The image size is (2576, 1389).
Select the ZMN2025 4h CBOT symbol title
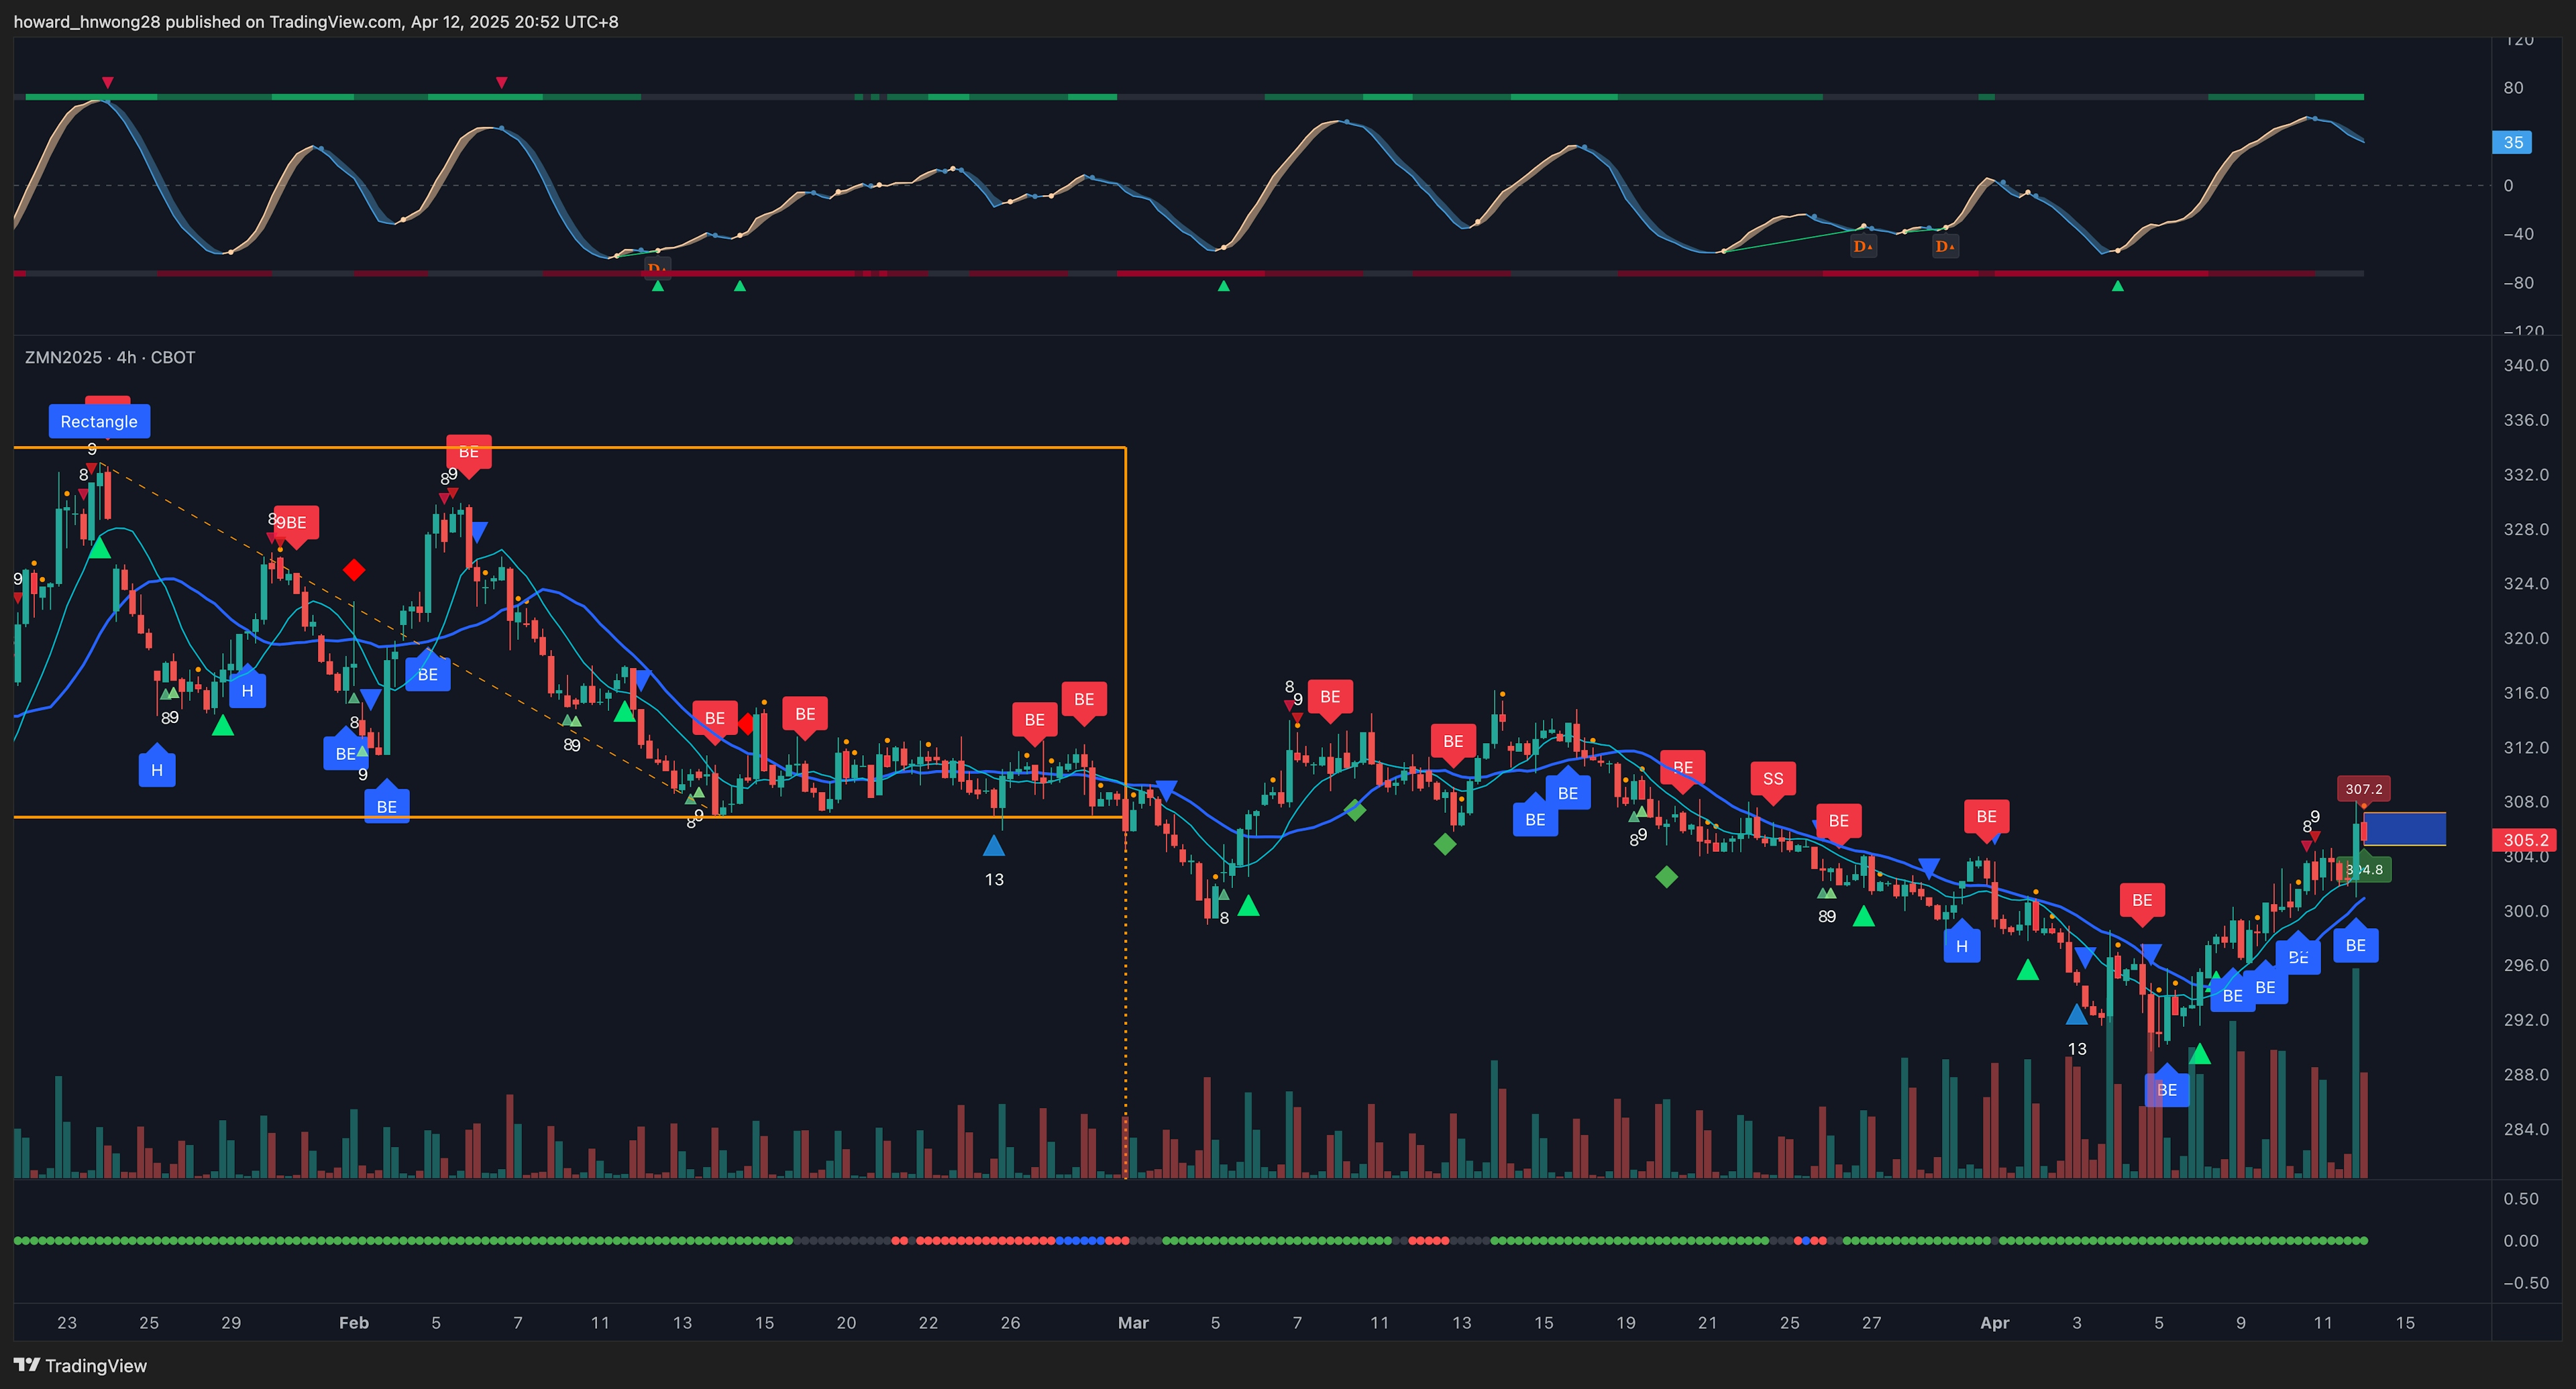pyautogui.click(x=110, y=357)
